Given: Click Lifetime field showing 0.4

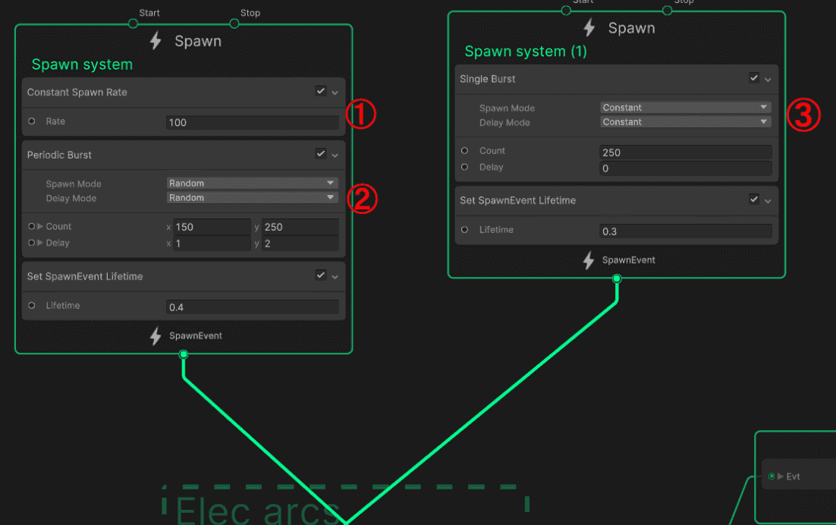Looking at the screenshot, I should [x=252, y=307].
